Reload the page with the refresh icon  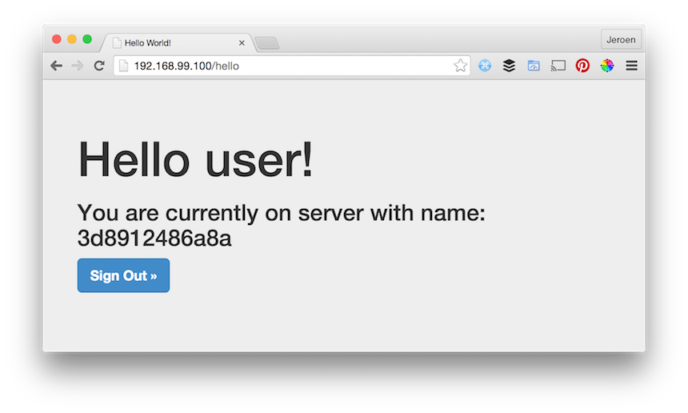pyautogui.click(x=99, y=66)
